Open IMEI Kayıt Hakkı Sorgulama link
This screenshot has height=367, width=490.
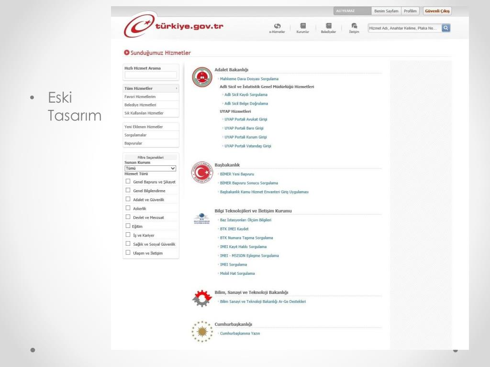[243, 247]
